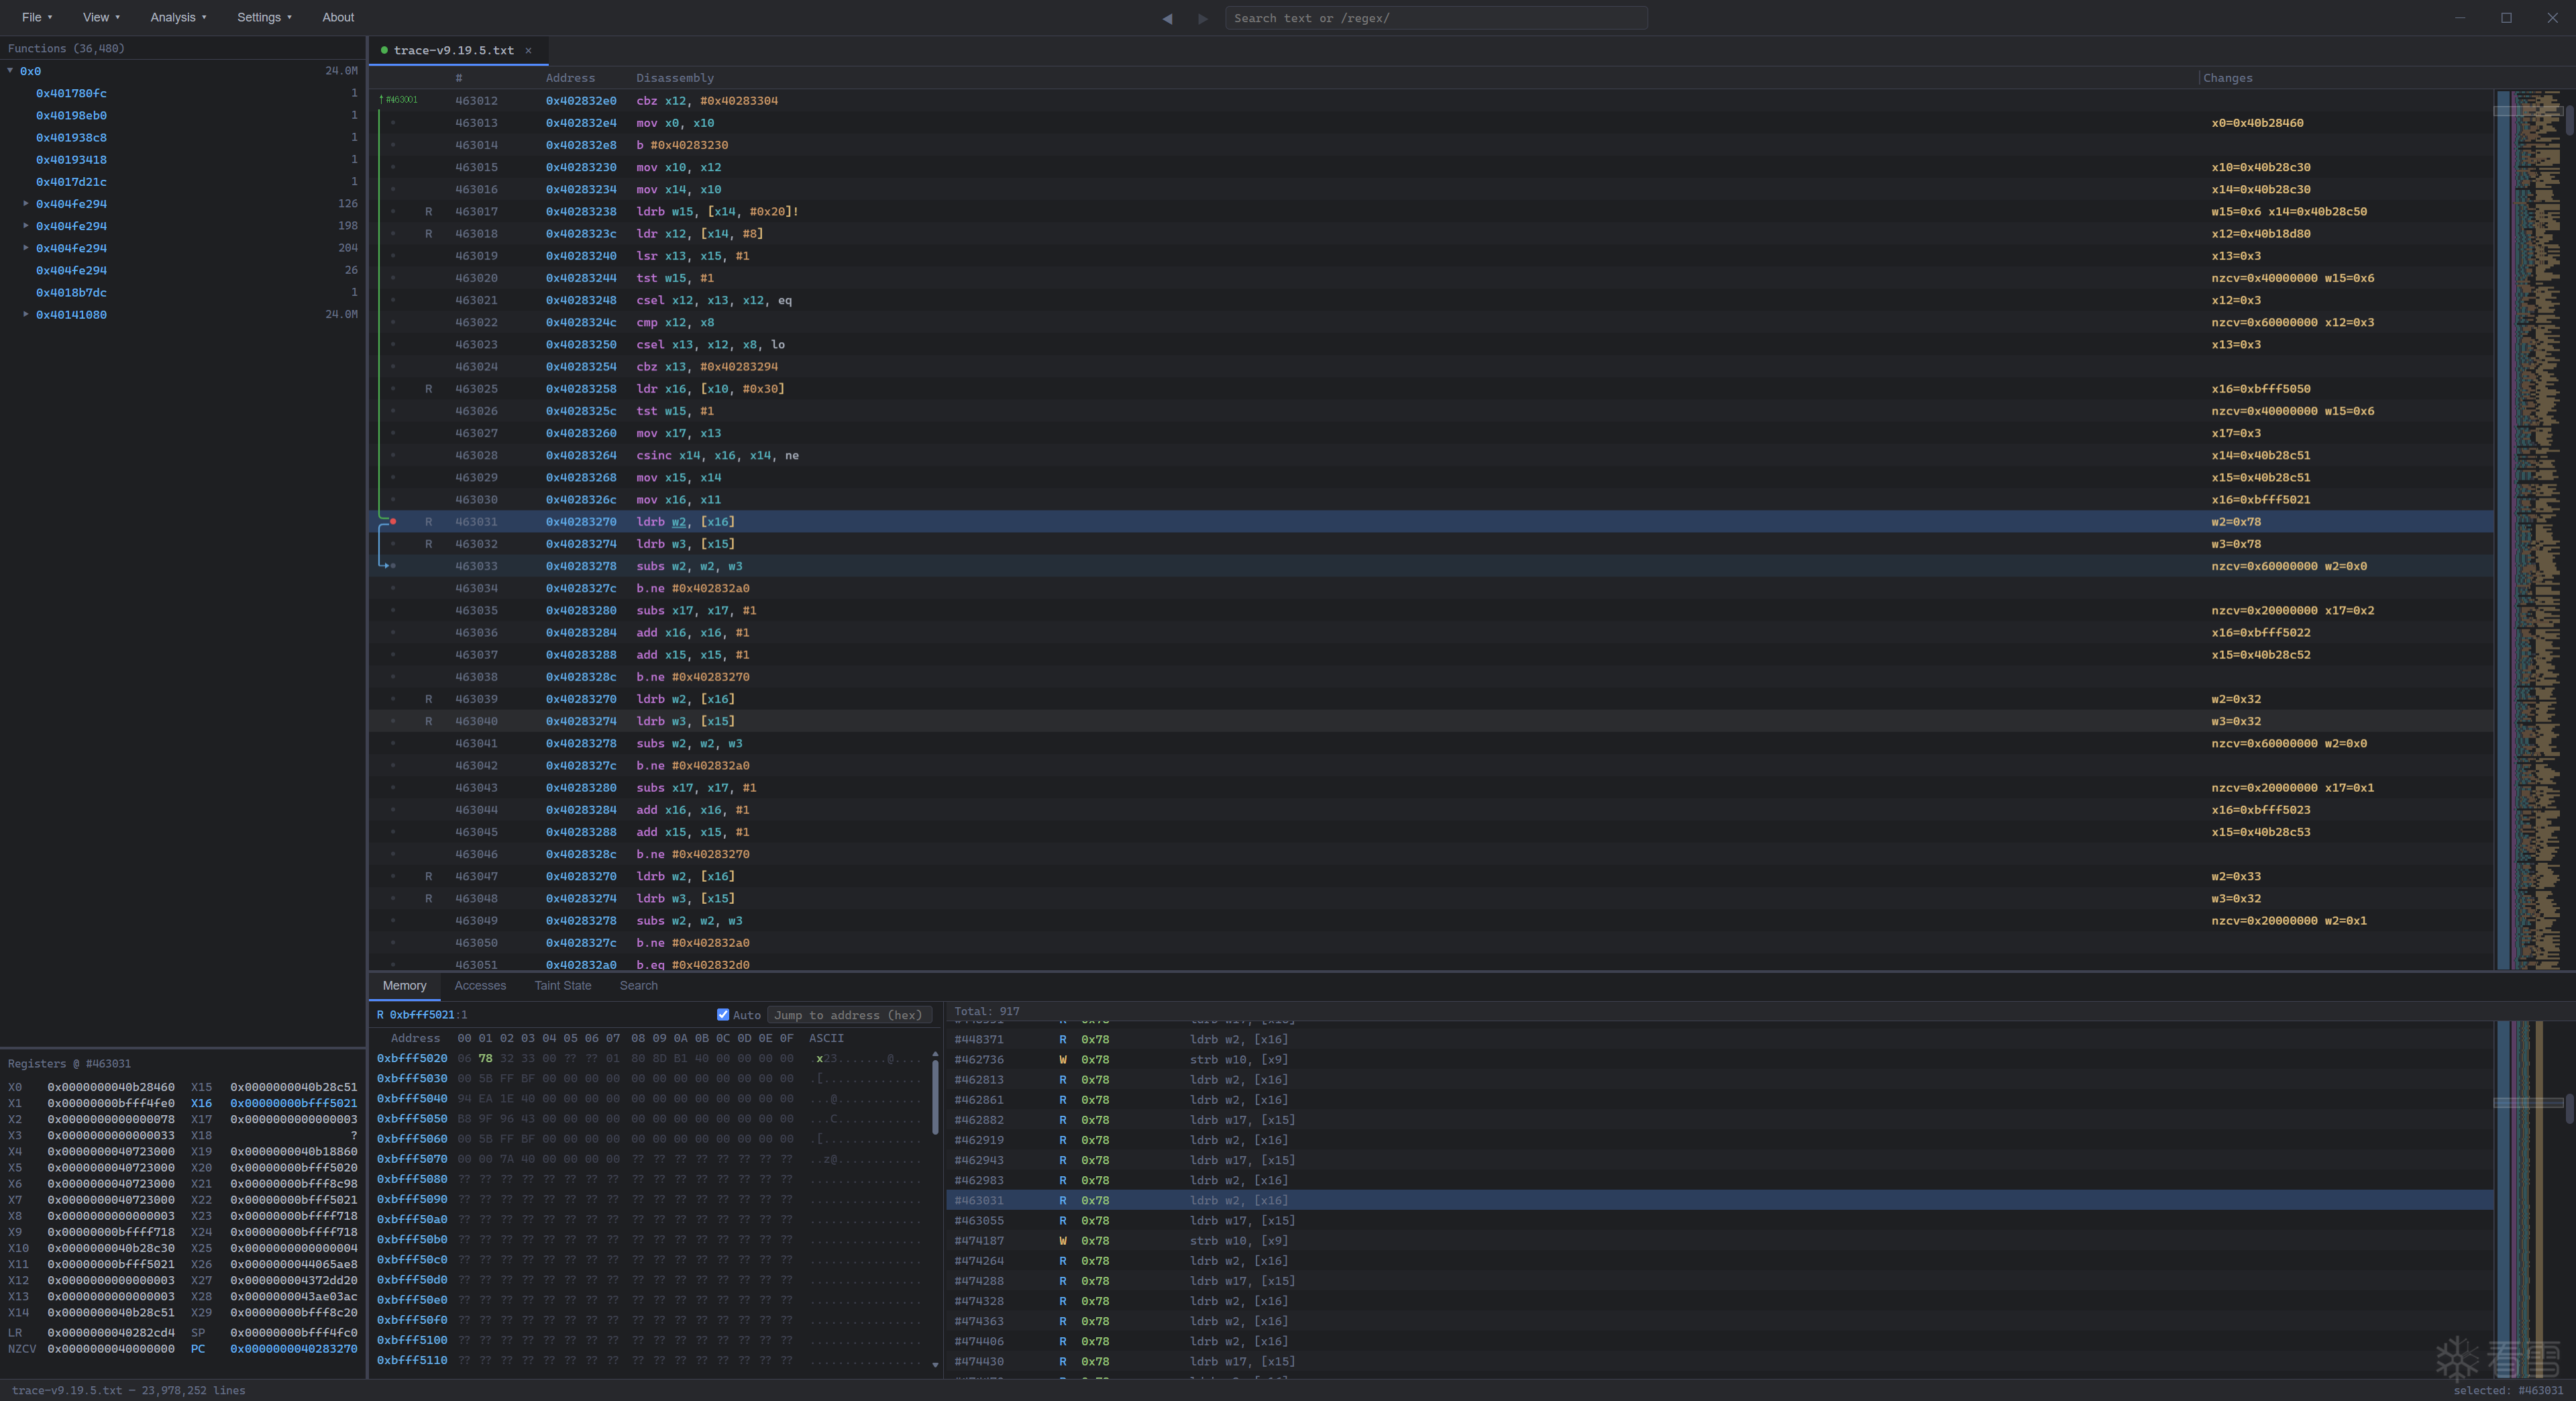Open the Analysis menu
Image resolution: width=2576 pixels, height=1401 pixels.
178,17
